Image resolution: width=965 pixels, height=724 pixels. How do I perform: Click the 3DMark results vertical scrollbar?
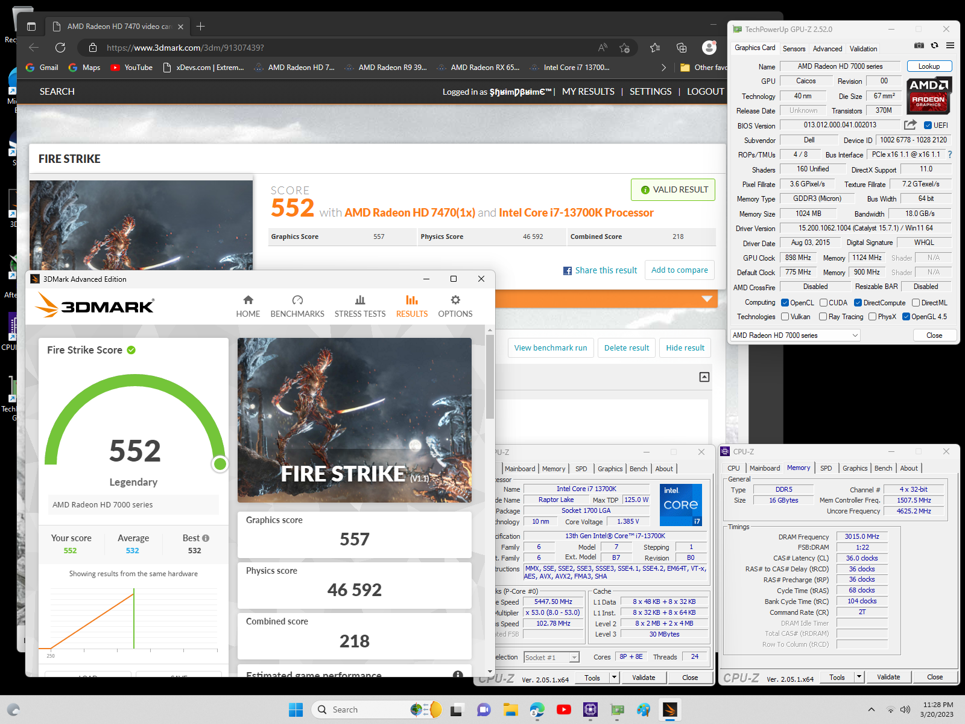[490, 377]
